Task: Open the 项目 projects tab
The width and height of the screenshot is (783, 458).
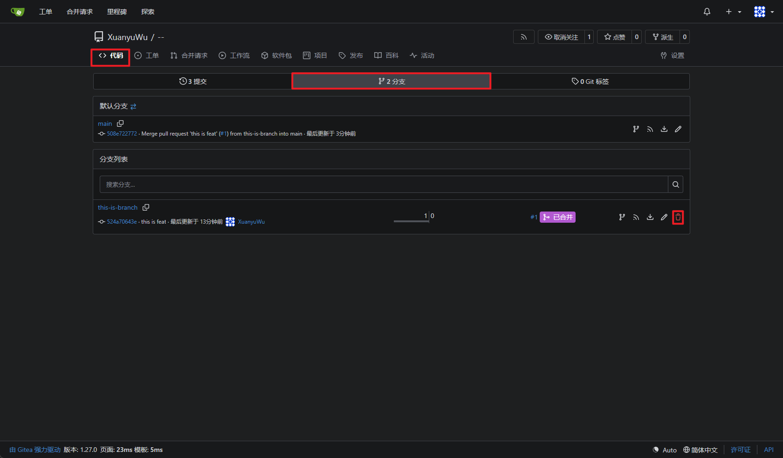Action: point(315,55)
